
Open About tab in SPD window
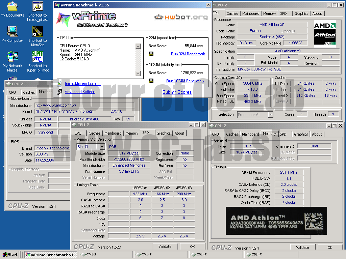(179, 133)
